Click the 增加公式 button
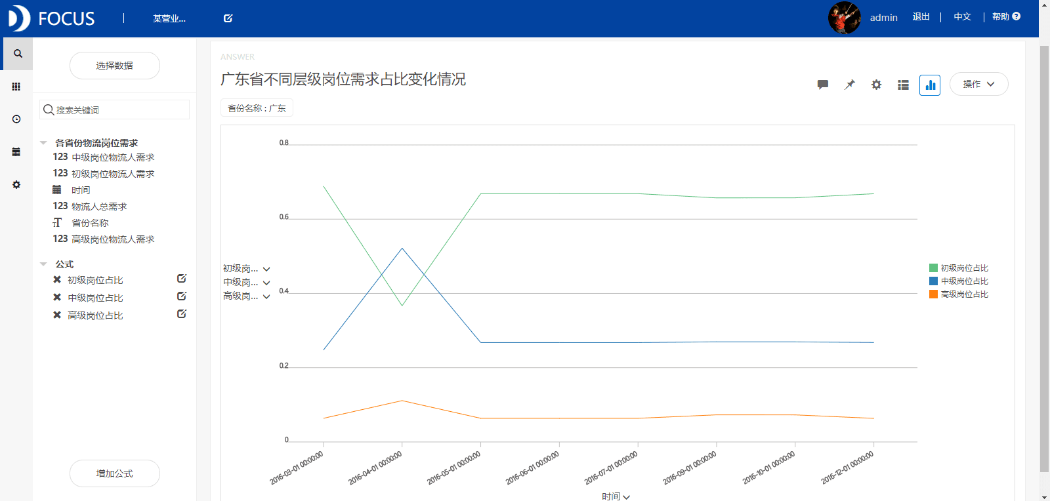The height and width of the screenshot is (501, 1050). click(115, 473)
